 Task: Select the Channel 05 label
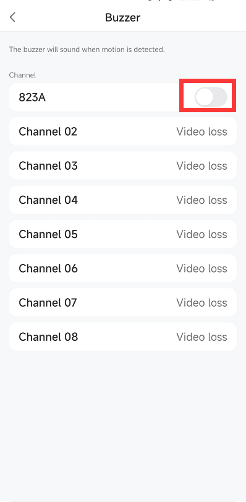pyautogui.click(x=48, y=234)
